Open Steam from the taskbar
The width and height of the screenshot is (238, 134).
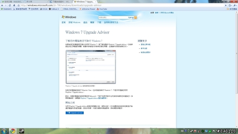[22, 131]
